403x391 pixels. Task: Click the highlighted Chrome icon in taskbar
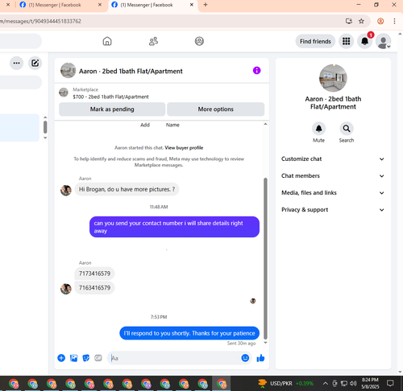tap(222, 384)
